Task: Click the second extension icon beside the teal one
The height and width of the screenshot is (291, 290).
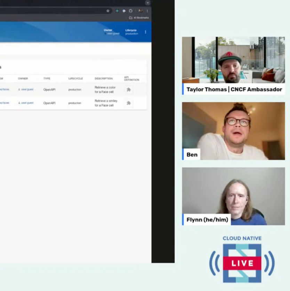Action: (124, 11)
